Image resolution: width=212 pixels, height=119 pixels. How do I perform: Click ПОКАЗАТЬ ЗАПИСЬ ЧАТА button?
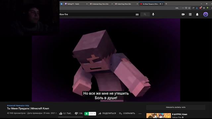pyautogui.click(x=176, y=107)
